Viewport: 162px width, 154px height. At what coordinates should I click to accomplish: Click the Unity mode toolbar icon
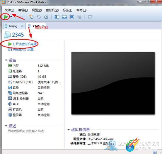pos(79,17)
